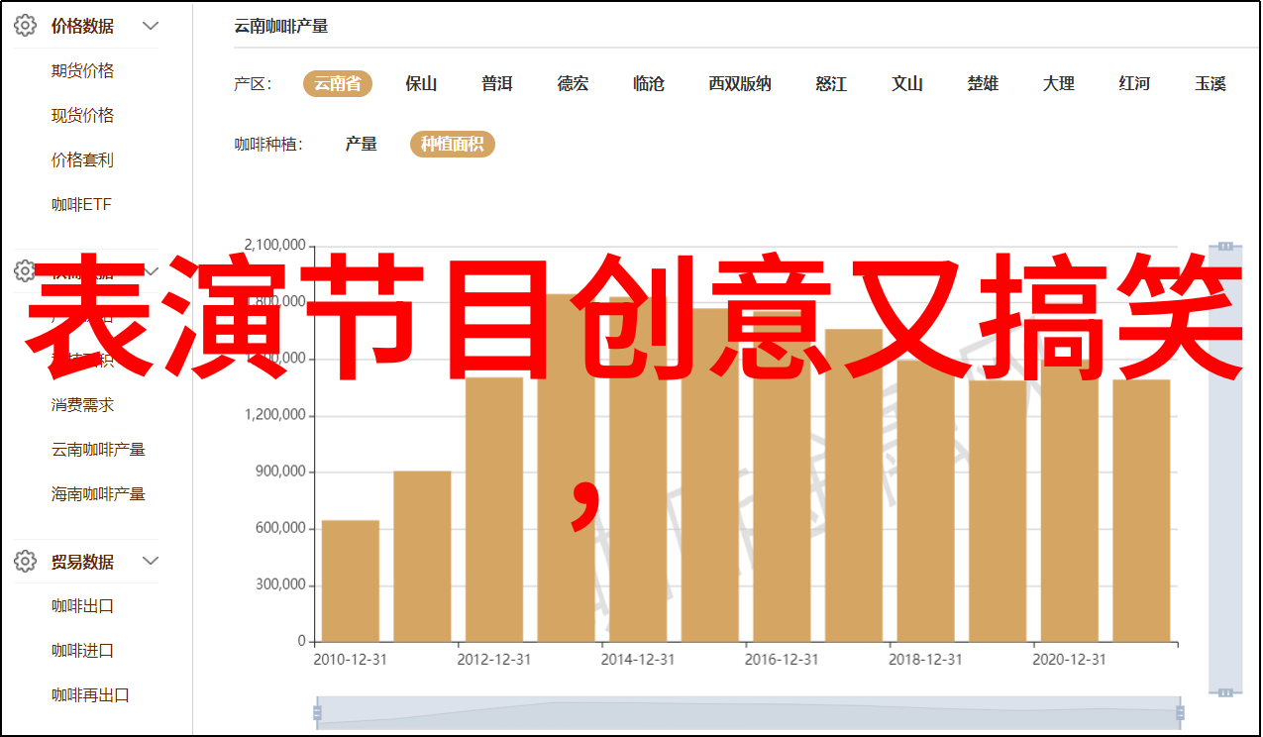Go to 海南咖啡产量 in the sidebar
Image resolution: width=1263 pixels, height=737 pixels.
pos(99,493)
